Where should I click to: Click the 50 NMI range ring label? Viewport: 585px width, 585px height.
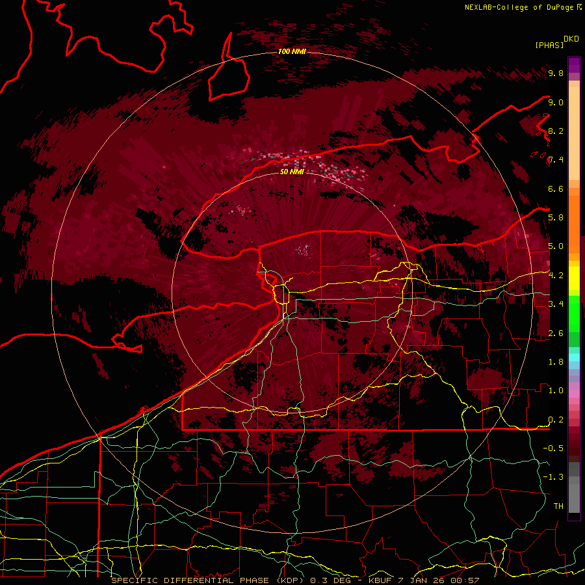(292, 172)
